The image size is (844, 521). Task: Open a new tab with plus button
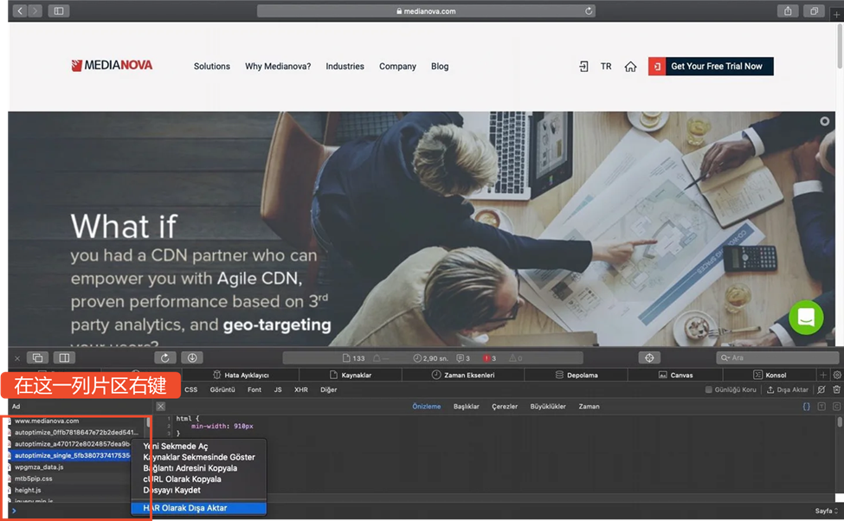836,15
